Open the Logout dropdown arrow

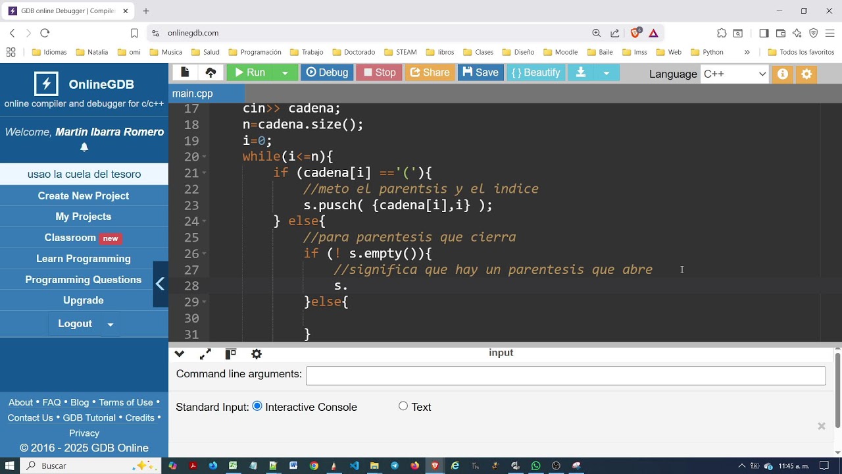tap(111, 325)
